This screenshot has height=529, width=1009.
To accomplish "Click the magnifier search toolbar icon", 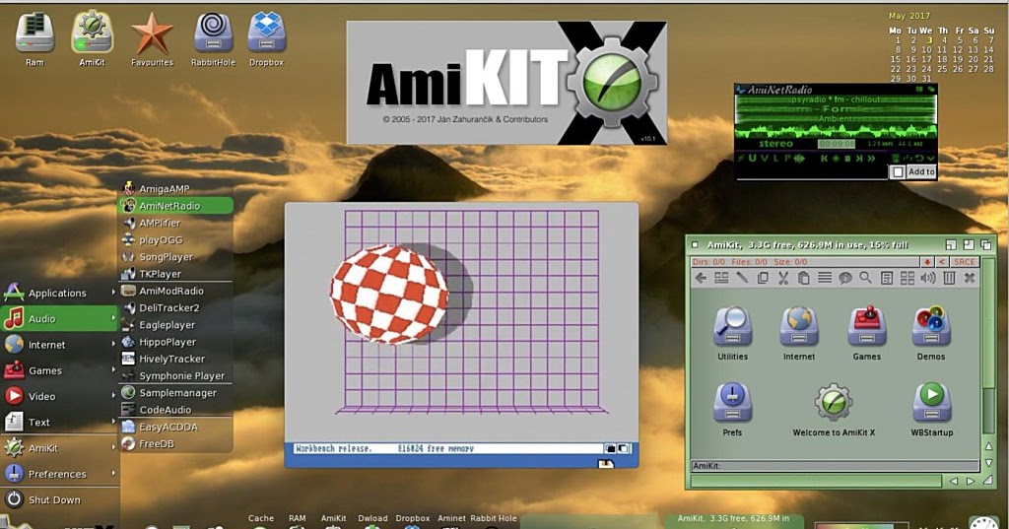I will point(865,278).
